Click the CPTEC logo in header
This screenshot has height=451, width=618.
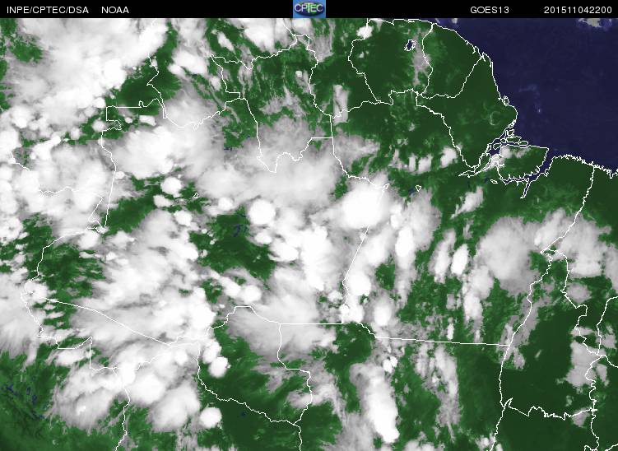(309, 9)
